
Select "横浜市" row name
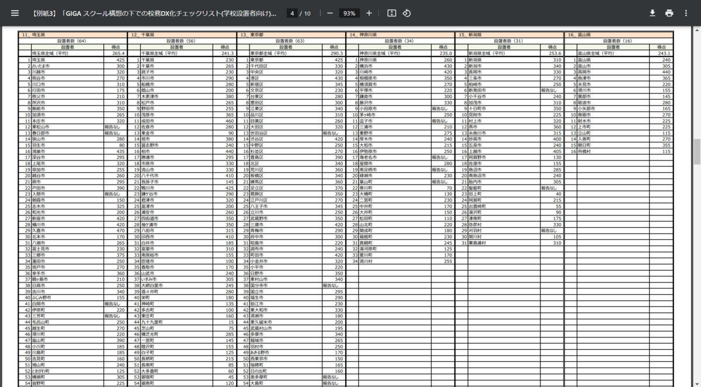[365, 65]
